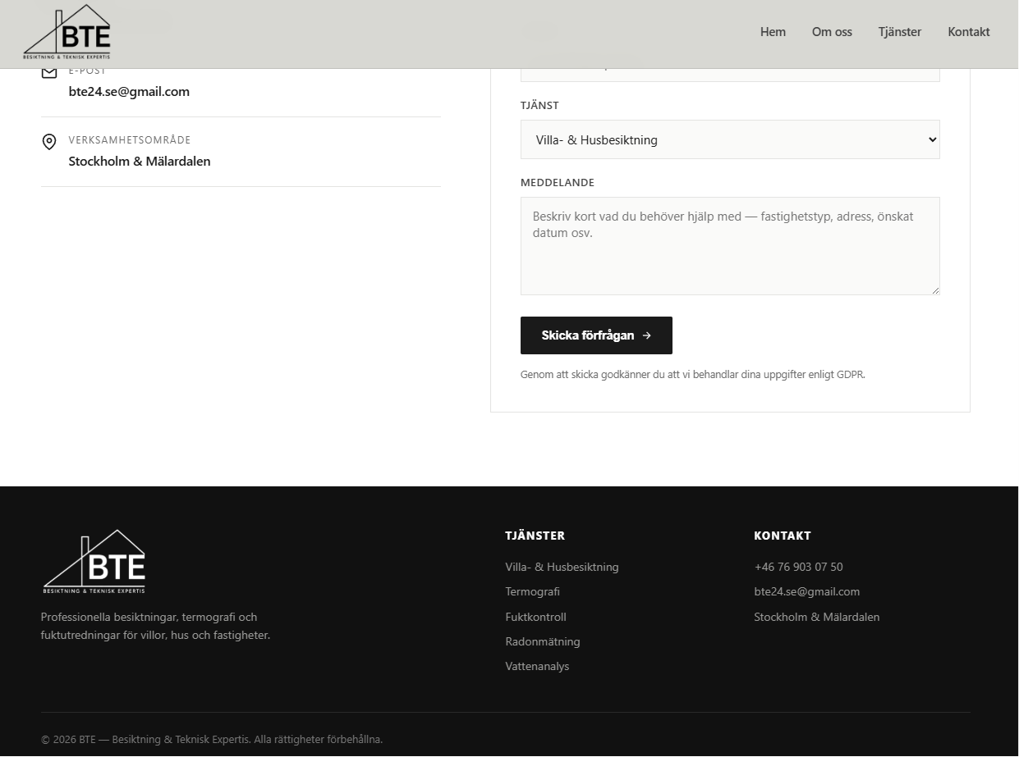The height and width of the screenshot is (757, 1019).
Task: Click into the Meddelande text area
Action: coord(730,246)
